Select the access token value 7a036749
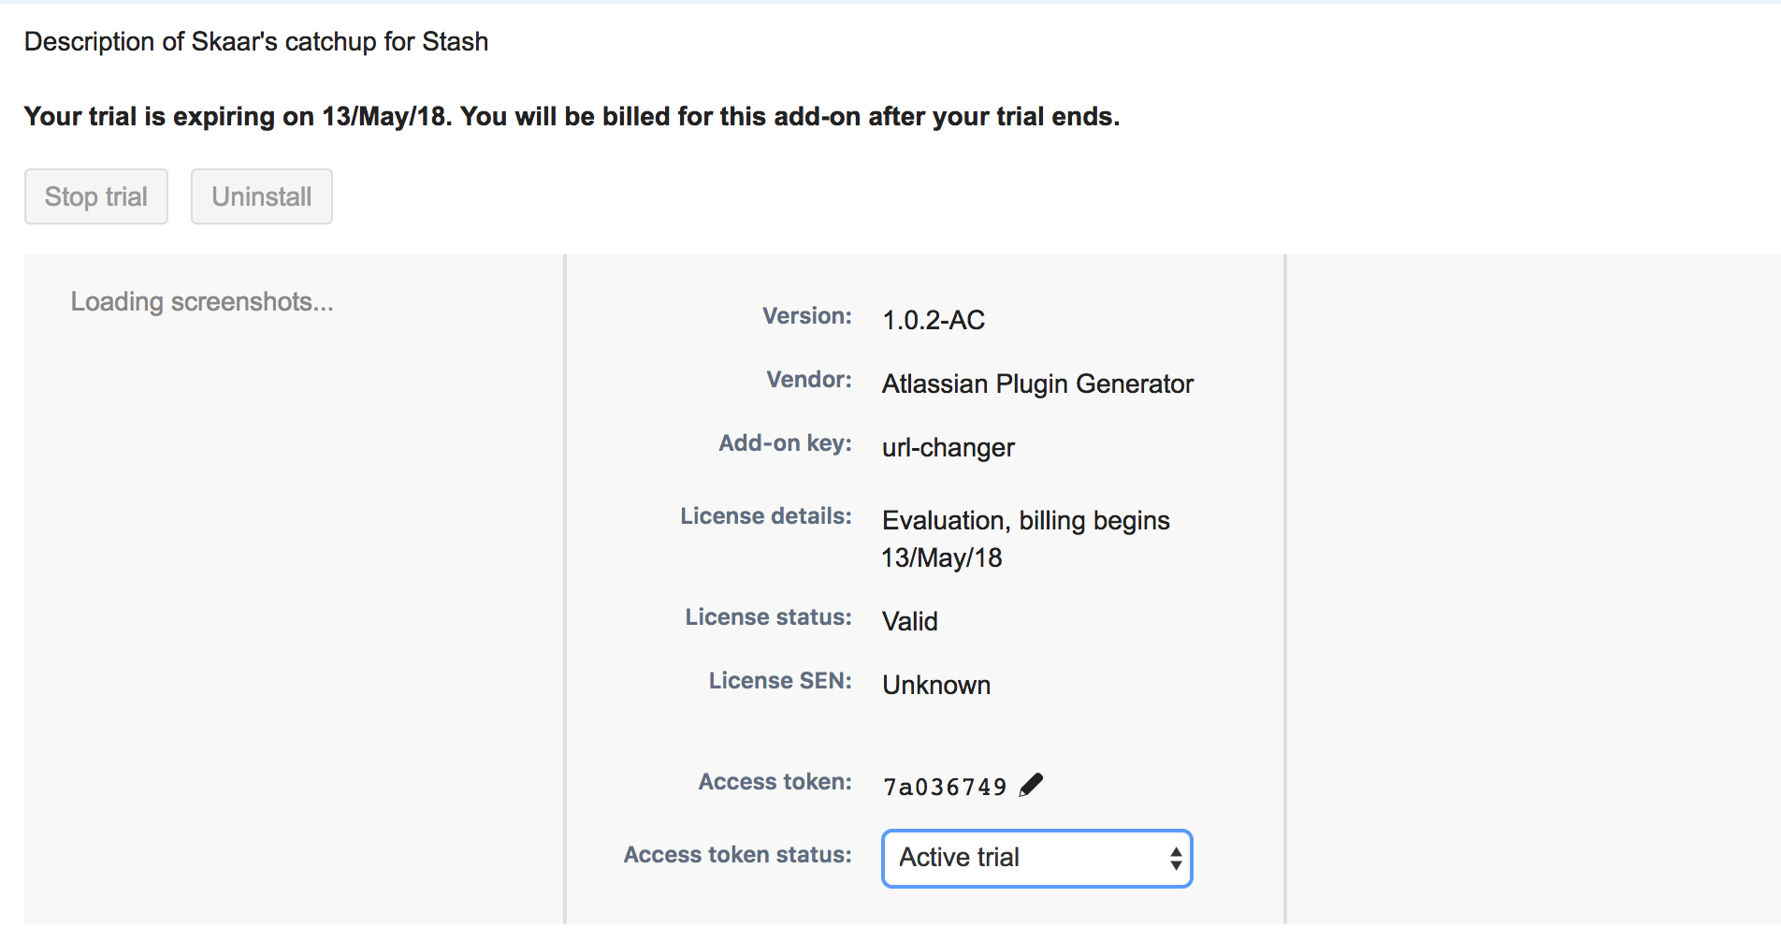The image size is (1781, 941). (x=944, y=787)
